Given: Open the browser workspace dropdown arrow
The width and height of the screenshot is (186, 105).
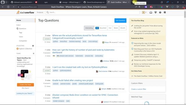Looking at the screenshot, I should pos(6,2).
